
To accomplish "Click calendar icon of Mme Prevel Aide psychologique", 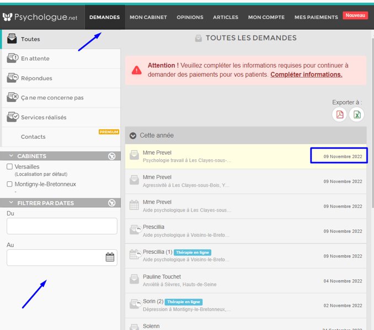I will point(134,205).
